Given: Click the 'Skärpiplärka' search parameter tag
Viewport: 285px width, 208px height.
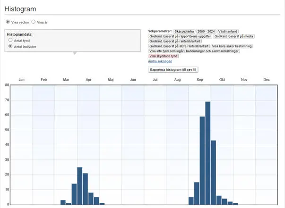Looking at the screenshot, I should [x=185, y=31].
